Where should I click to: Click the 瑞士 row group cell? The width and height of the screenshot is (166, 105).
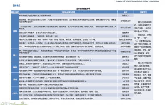(x=15, y=55)
